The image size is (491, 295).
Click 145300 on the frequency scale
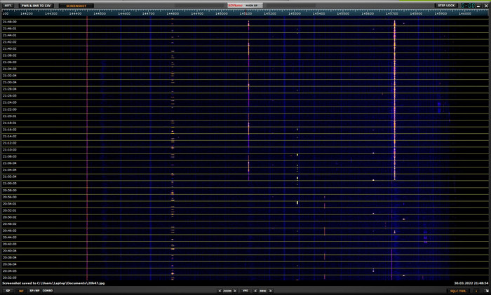point(295,13)
